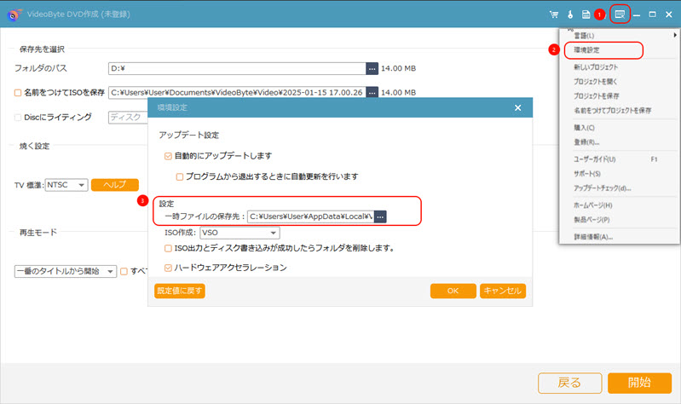Select プロジェクトを保存 menu item

[x=597, y=95]
